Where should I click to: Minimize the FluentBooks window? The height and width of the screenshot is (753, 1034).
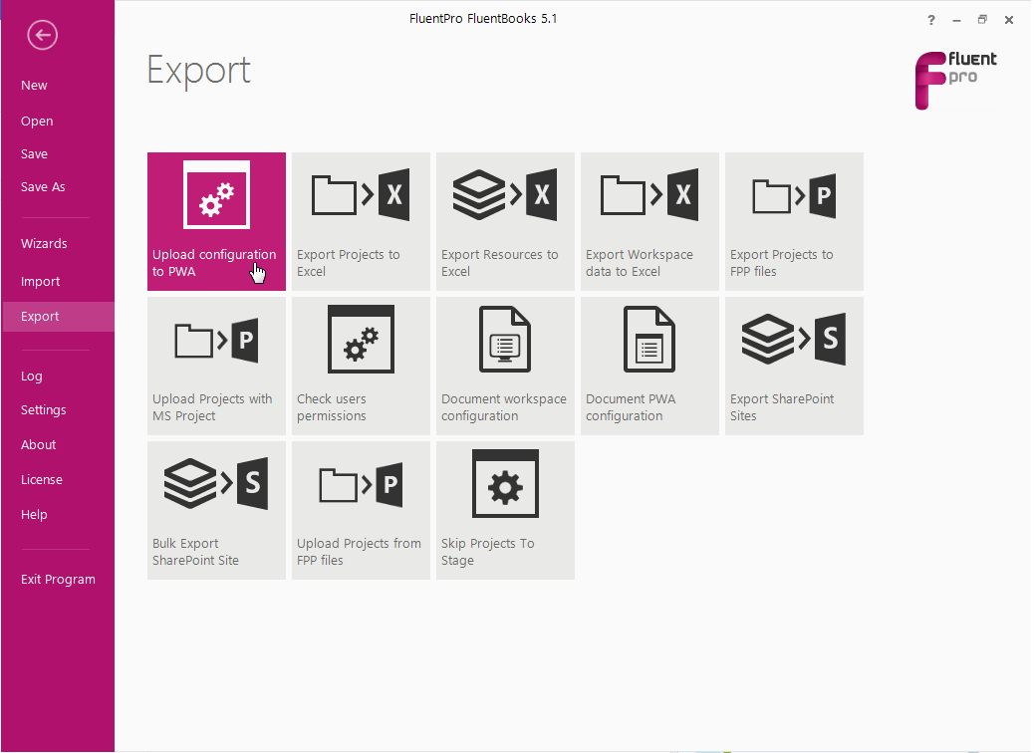(956, 21)
